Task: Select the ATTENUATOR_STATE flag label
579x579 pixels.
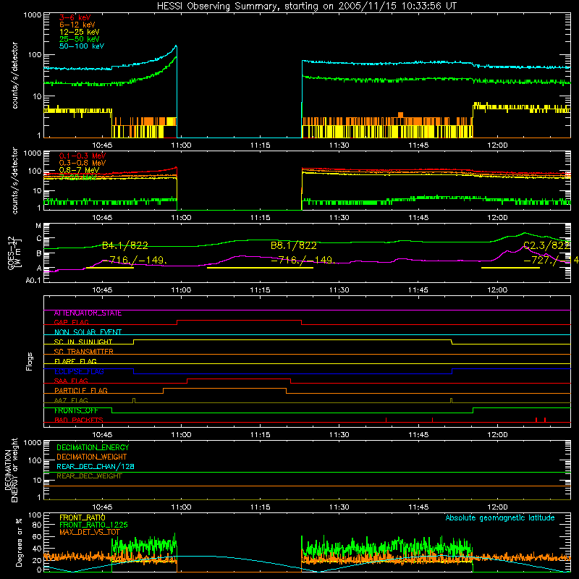Action: (x=88, y=313)
